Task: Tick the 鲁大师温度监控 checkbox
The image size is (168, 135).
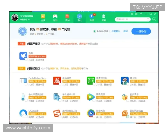Action: pyautogui.click(x=26, y=100)
